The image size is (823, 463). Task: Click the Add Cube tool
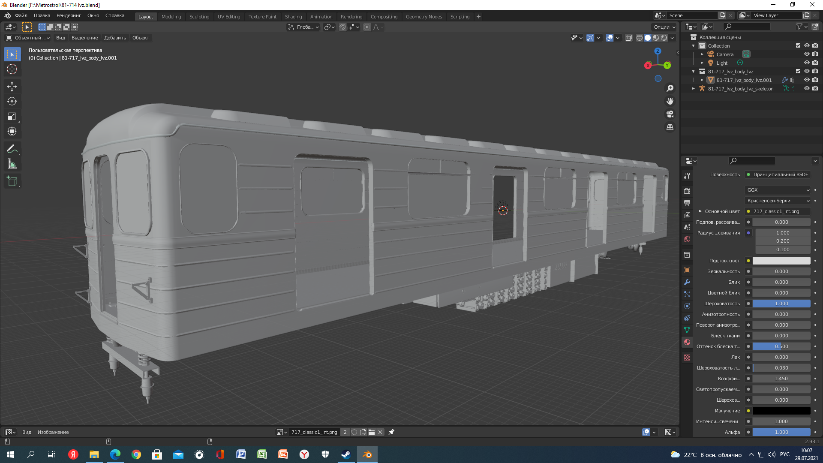click(x=12, y=181)
